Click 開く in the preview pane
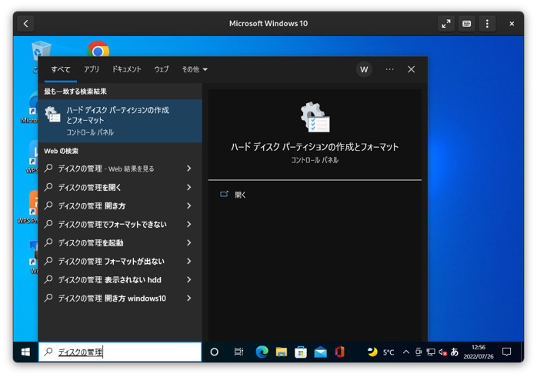This screenshot has height=377, width=537. point(240,195)
